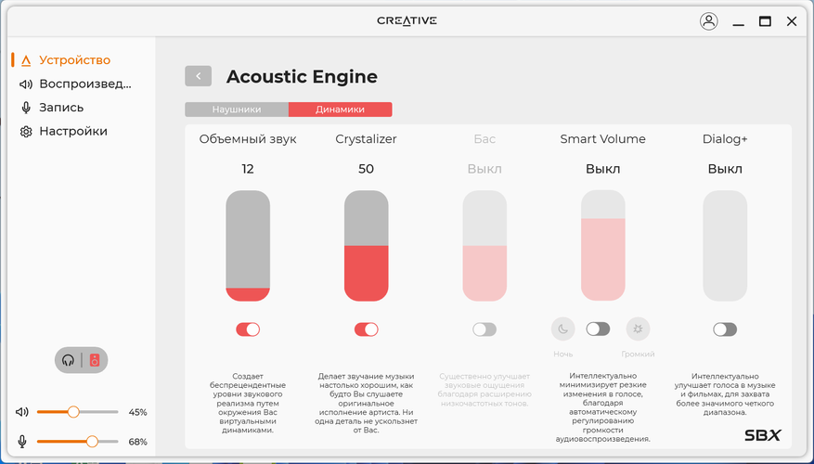Turn on the Smart Volume toggle
This screenshot has height=464, width=814.
click(598, 329)
